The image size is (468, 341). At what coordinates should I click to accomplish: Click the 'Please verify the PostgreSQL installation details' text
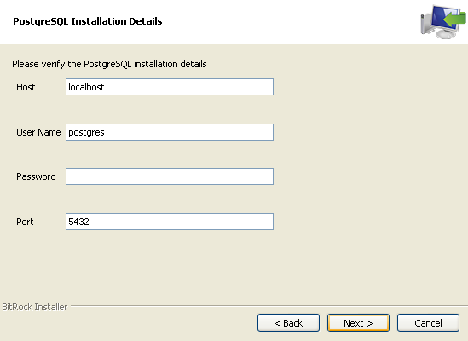[109, 64]
